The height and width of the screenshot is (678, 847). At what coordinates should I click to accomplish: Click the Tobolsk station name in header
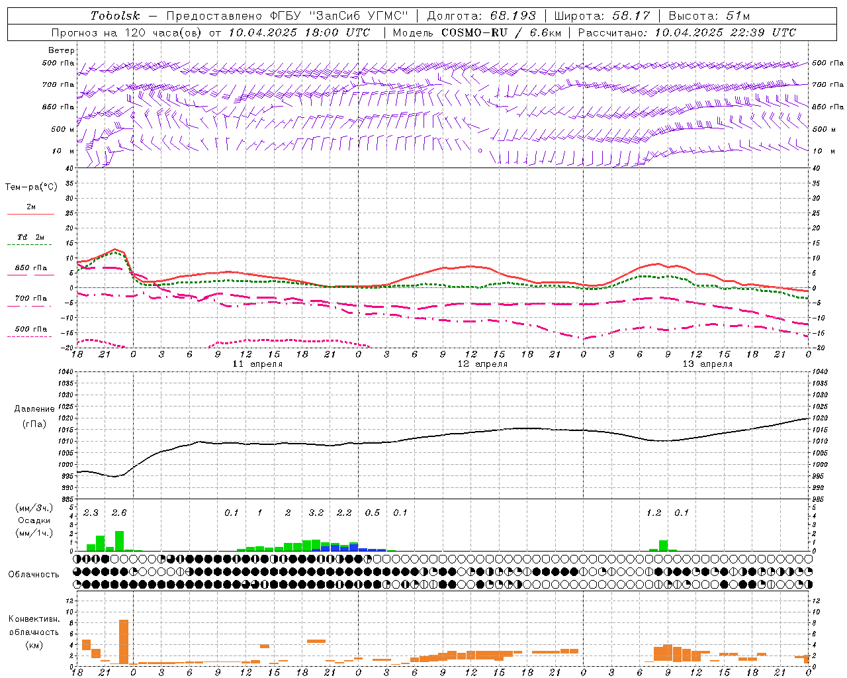115,16
